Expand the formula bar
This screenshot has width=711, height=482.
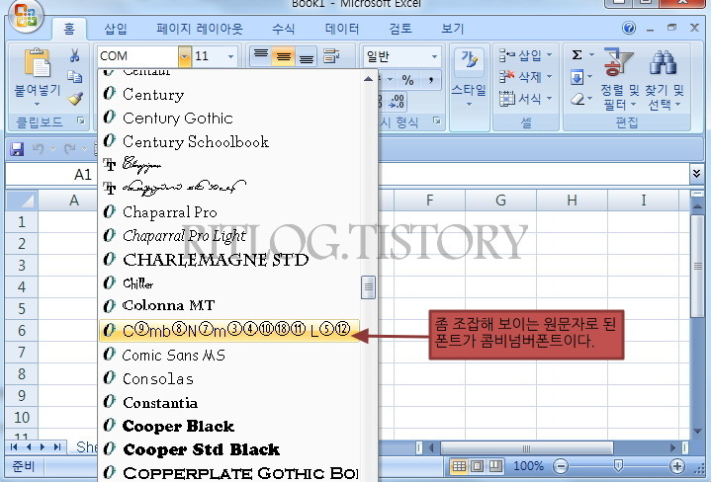pyautogui.click(x=696, y=174)
